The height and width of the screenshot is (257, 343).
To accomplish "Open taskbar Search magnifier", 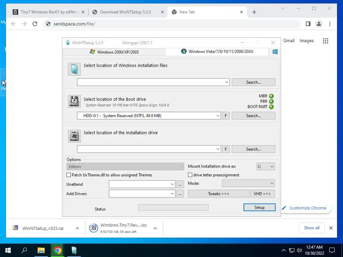I will point(24,250).
